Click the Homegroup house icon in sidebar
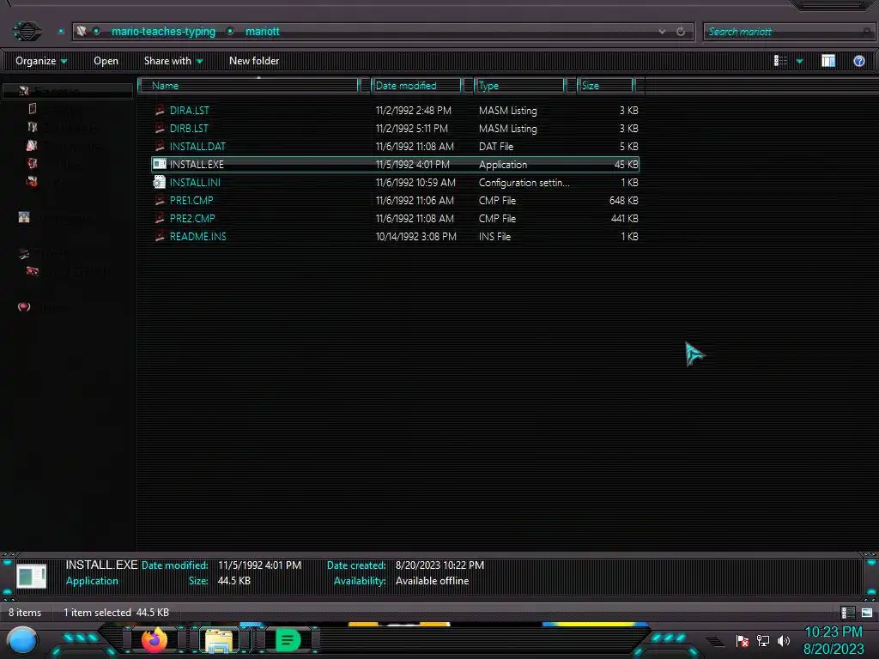Image resolution: width=879 pixels, height=659 pixels. (23, 217)
